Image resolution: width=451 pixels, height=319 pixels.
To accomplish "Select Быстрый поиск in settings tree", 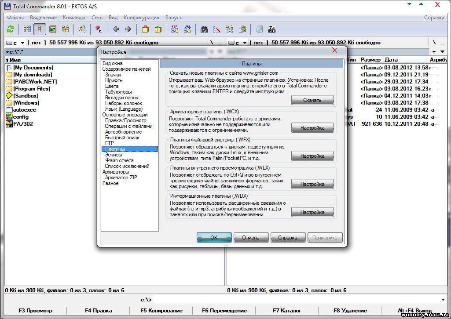I will 122,138.
